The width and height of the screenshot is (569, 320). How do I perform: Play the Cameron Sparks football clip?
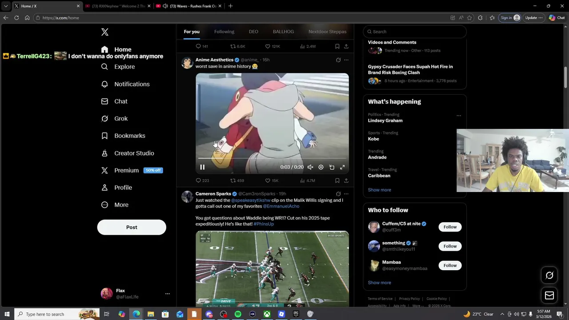tap(272, 268)
